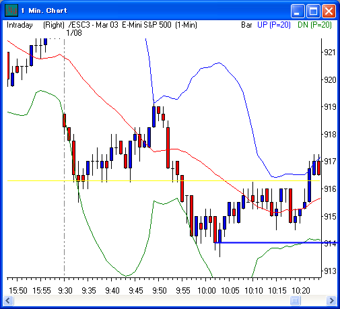Viewport: 340px width, 309px height.
Task: Click the 9:30 dashed session marker line
Action: (x=65, y=157)
